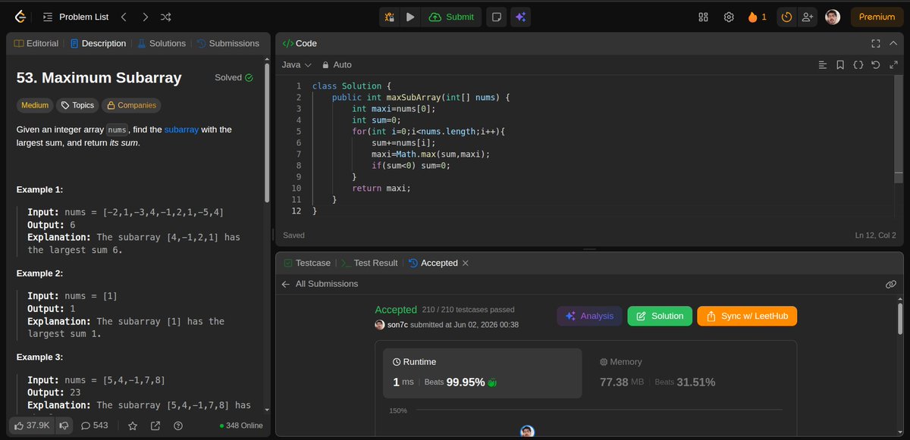Open the 543 comments
Viewport: 910px width, 440px height.
94,426
